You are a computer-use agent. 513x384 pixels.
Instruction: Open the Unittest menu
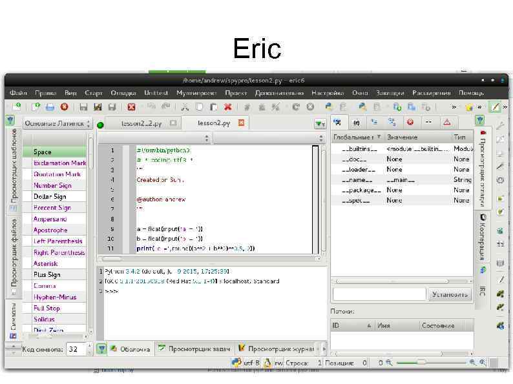pos(156,93)
